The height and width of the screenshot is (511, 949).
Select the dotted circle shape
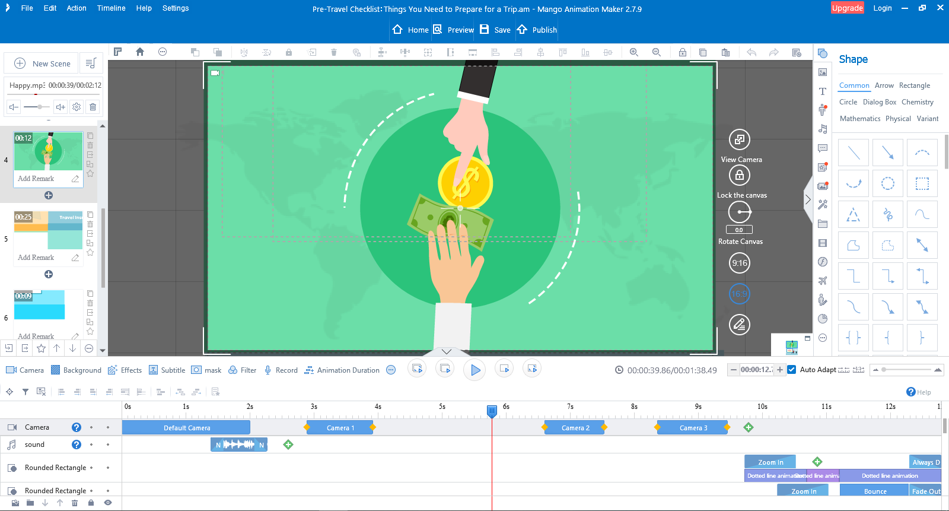click(x=888, y=183)
